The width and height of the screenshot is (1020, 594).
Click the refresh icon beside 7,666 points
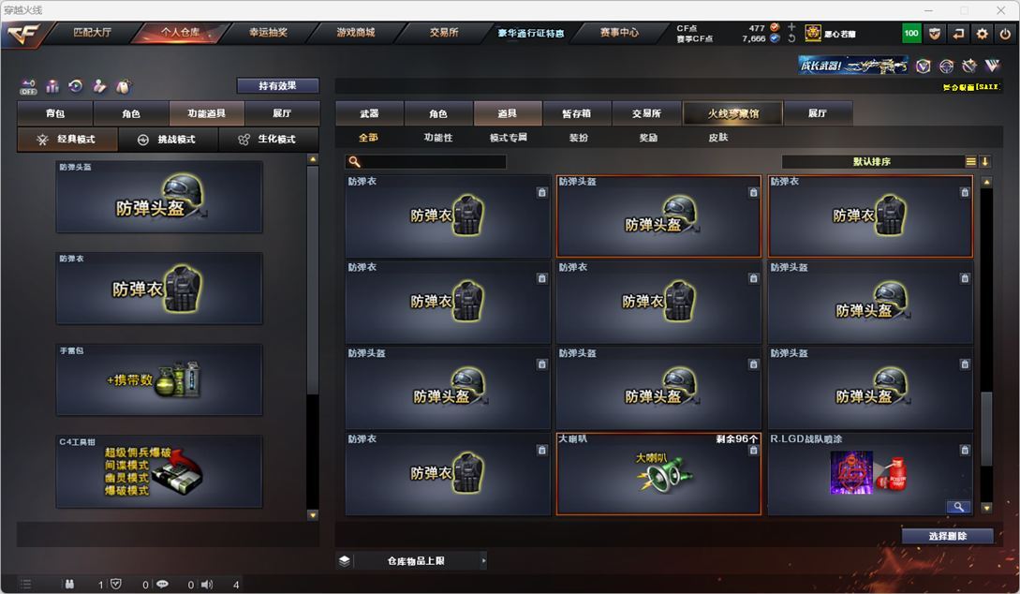pyautogui.click(x=791, y=38)
